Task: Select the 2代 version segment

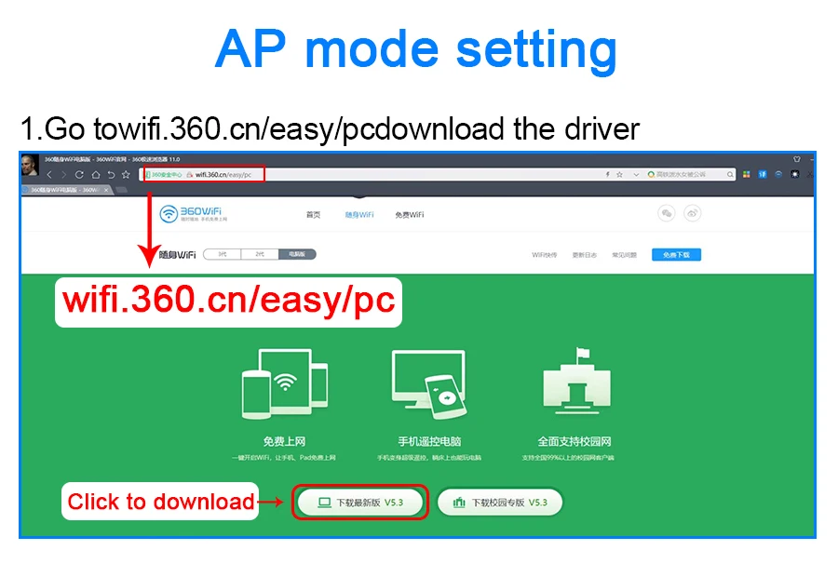Action: click(x=260, y=254)
